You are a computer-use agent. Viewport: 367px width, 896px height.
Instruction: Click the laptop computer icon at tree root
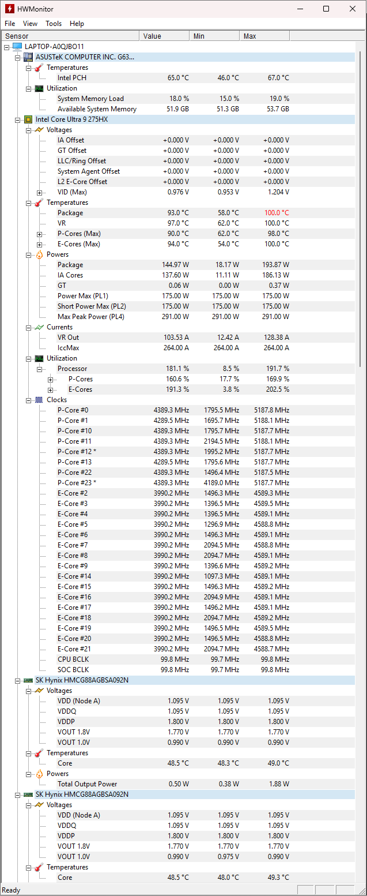(17, 46)
